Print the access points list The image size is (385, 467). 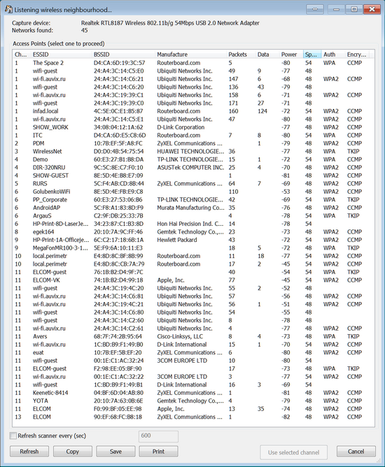tap(158, 452)
